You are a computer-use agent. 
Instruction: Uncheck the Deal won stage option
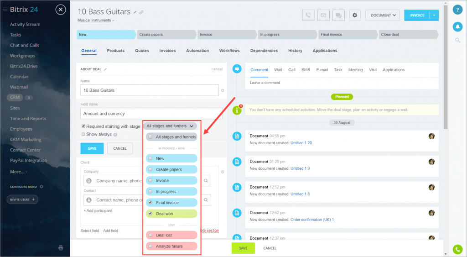[x=150, y=214]
